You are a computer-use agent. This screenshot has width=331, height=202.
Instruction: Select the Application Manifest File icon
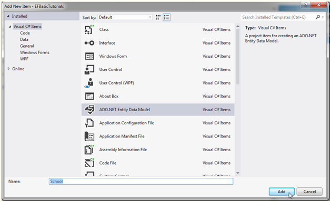click(x=89, y=136)
